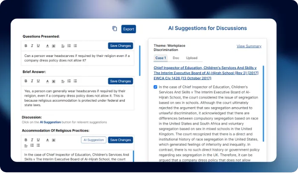Save Changes for Accommodation Of Religious Practices
The width and height of the screenshot is (298, 179).
pyautogui.click(x=120, y=140)
